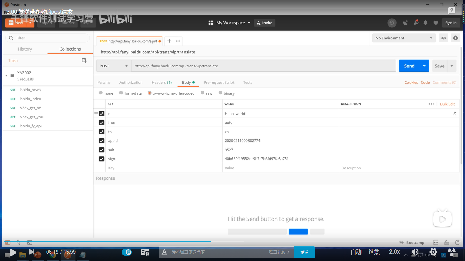Viewport: 465px width, 261px height.
Task: Click the blue Send button
Action: click(x=409, y=66)
